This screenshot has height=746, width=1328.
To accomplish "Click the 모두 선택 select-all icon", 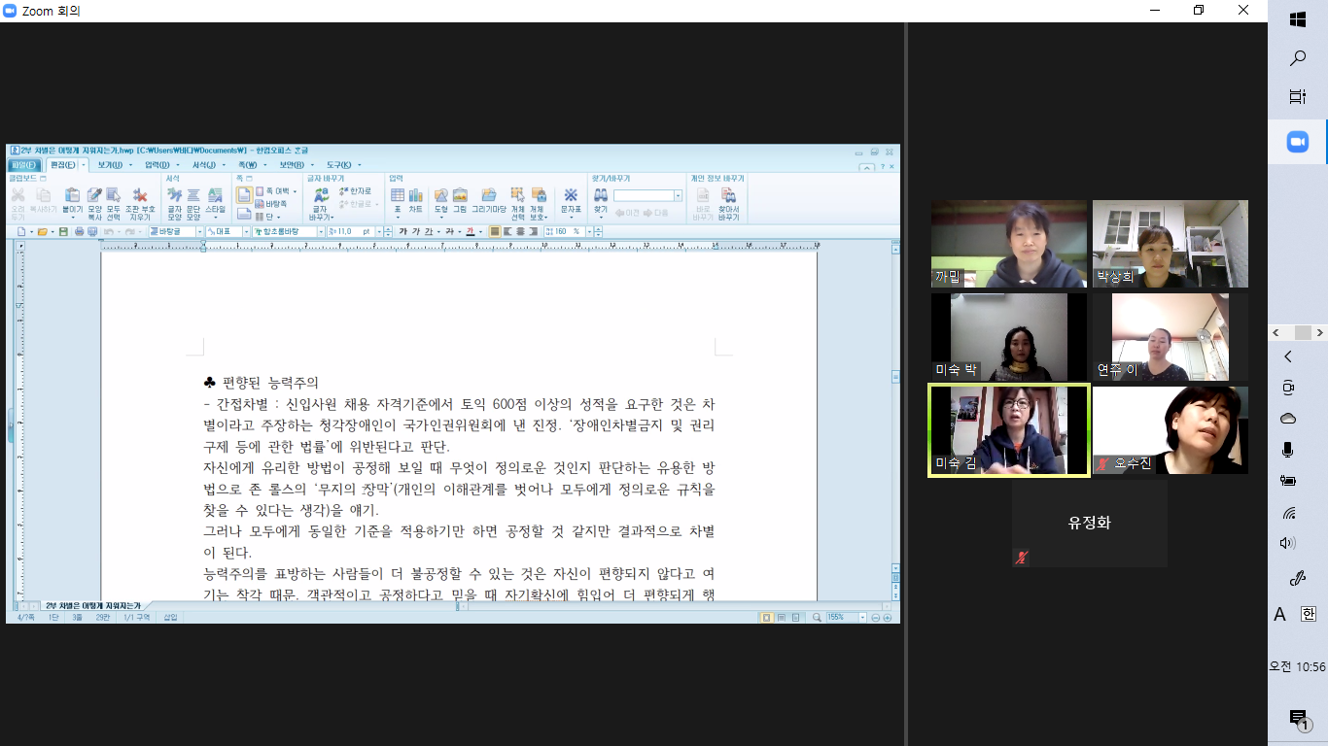I will (x=114, y=203).
